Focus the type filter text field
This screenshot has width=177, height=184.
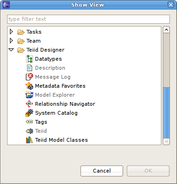point(88,19)
